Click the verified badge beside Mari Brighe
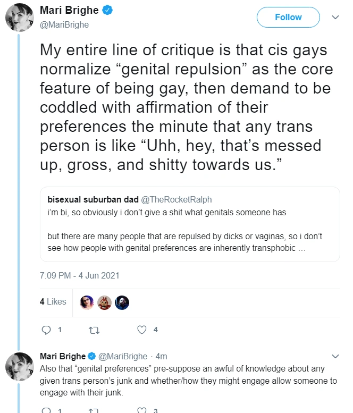 [x=106, y=11]
